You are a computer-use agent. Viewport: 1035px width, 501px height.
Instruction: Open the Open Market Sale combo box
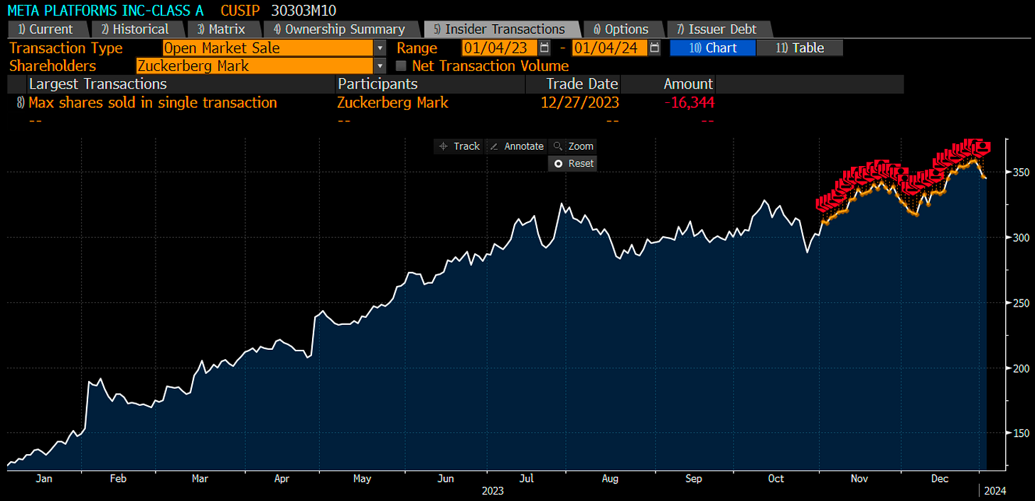click(x=268, y=48)
